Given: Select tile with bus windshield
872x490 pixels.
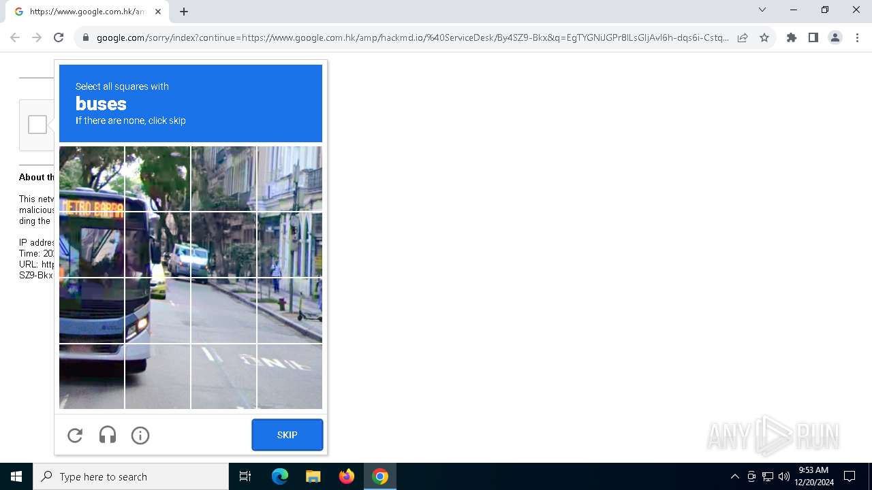Looking at the screenshot, I should point(91,245).
